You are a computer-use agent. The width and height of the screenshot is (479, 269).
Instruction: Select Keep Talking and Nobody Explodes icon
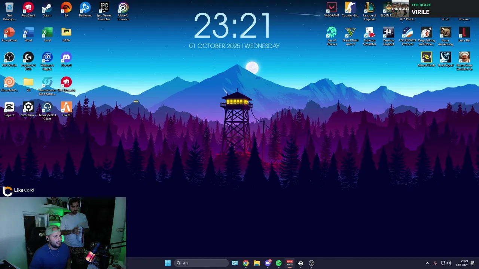coord(427,37)
